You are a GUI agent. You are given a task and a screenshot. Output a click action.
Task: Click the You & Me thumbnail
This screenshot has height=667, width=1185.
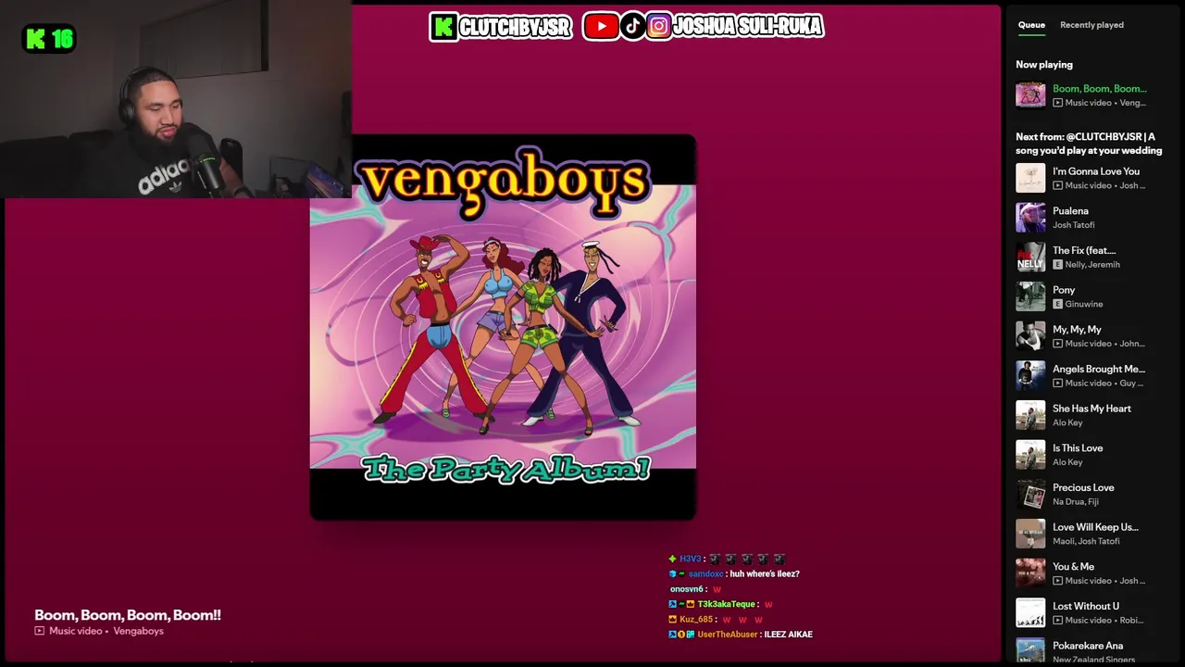click(x=1030, y=573)
